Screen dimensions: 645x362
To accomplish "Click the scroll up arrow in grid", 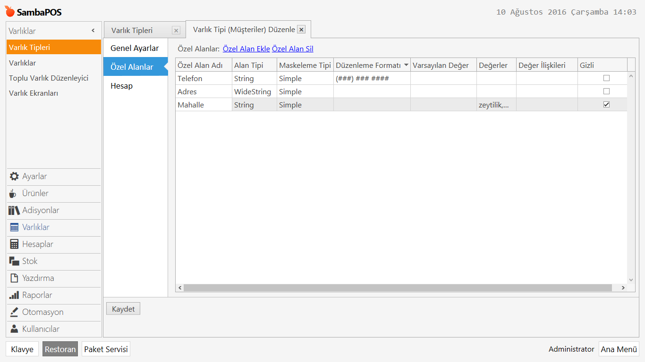I will point(631,75).
